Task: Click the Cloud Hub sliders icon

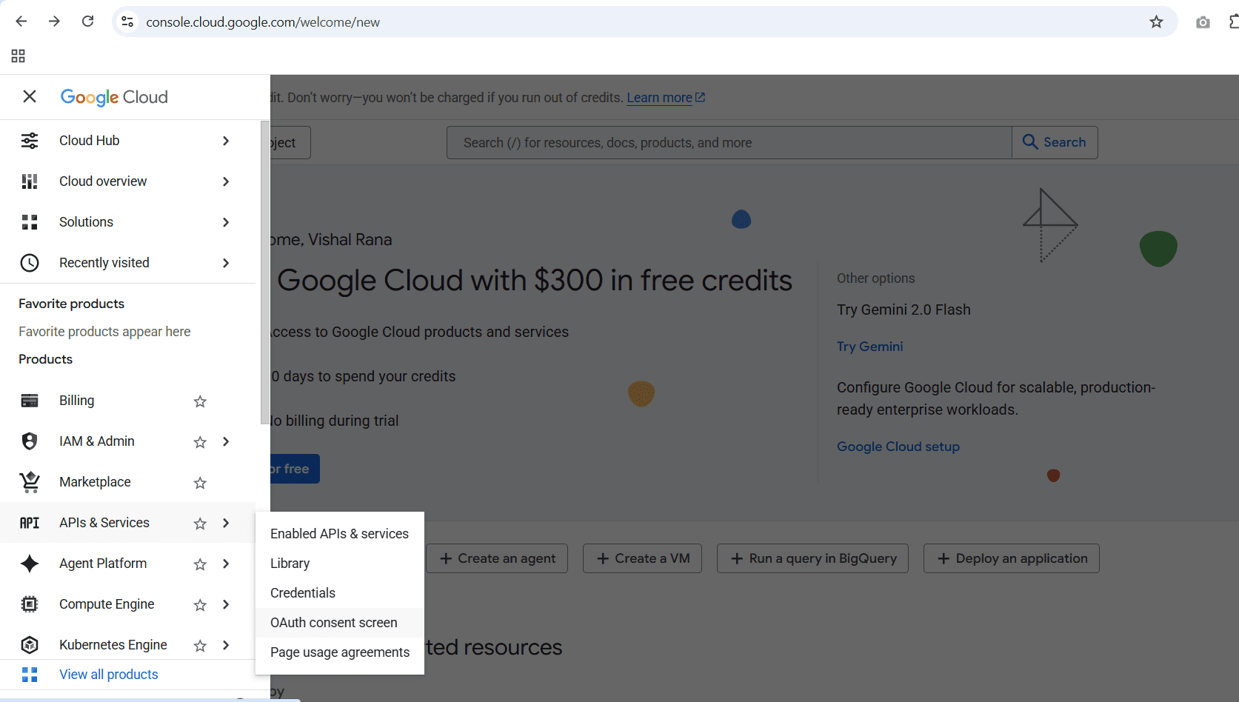Action: pyautogui.click(x=30, y=141)
